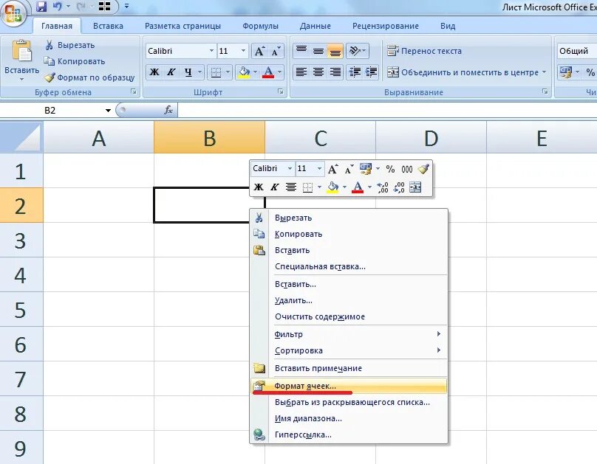Image resolution: width=597 pixels, height=464 pixels.
Task: Click format painter in mini toolbar
Action: (423, 169)
